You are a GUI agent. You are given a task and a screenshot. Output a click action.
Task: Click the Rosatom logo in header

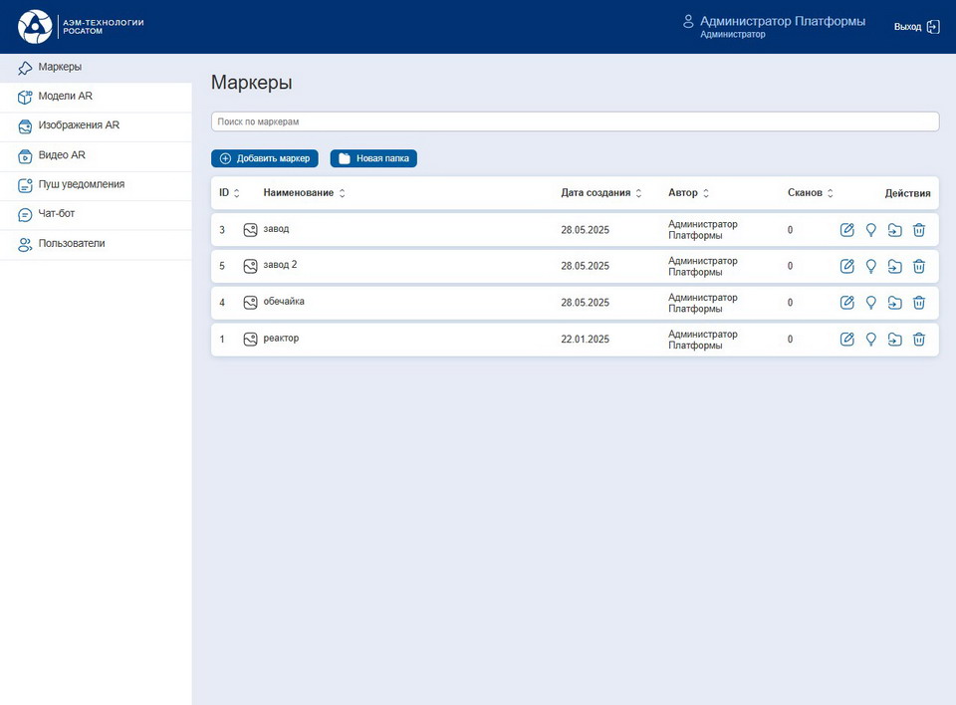click(x=35, y=27)
